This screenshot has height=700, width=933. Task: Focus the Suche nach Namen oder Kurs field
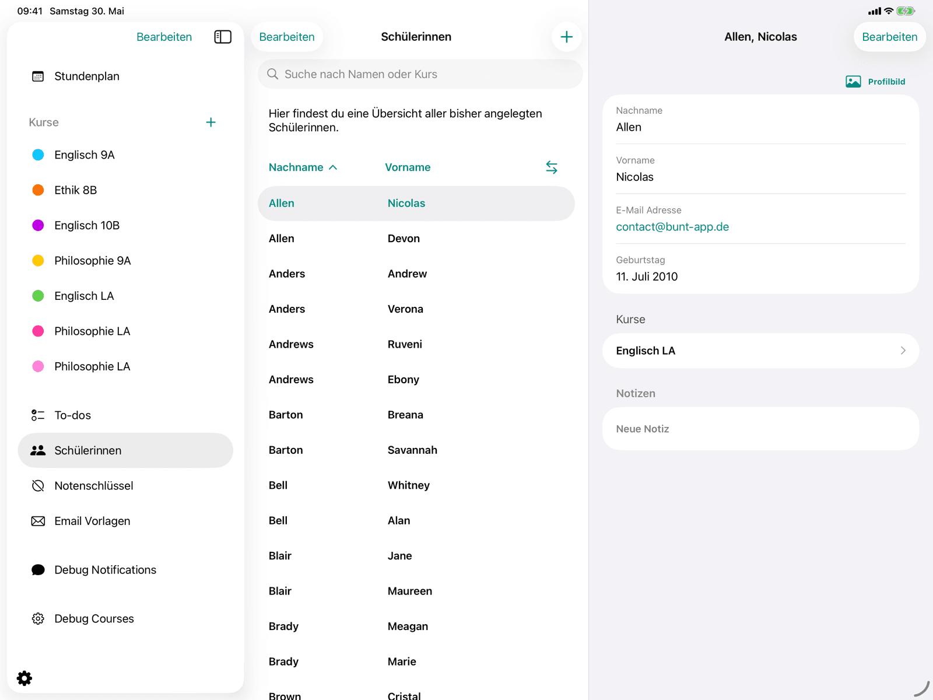(420, 74)
